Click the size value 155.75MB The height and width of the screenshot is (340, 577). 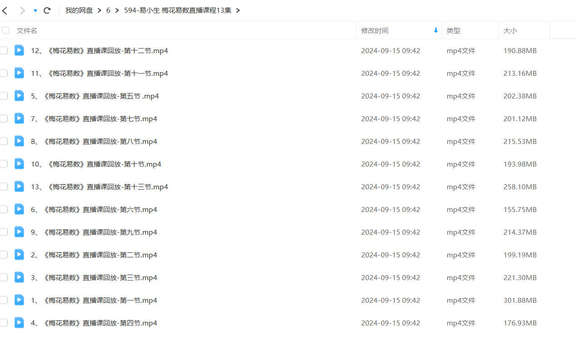tap(520, 209)
